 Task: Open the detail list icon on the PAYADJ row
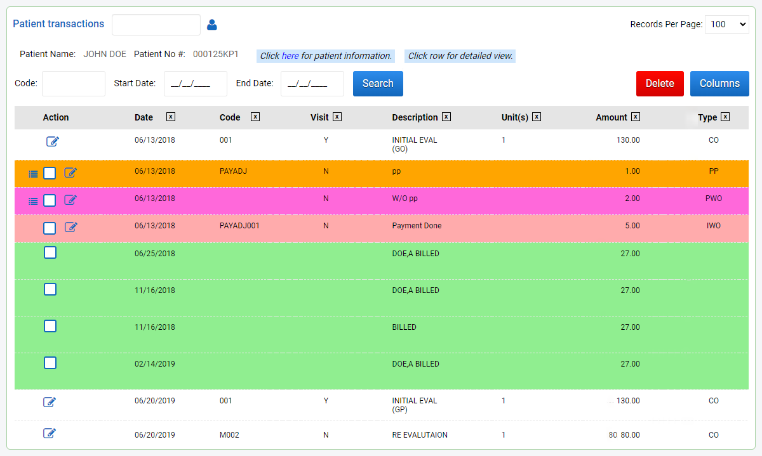coord(33,173)
